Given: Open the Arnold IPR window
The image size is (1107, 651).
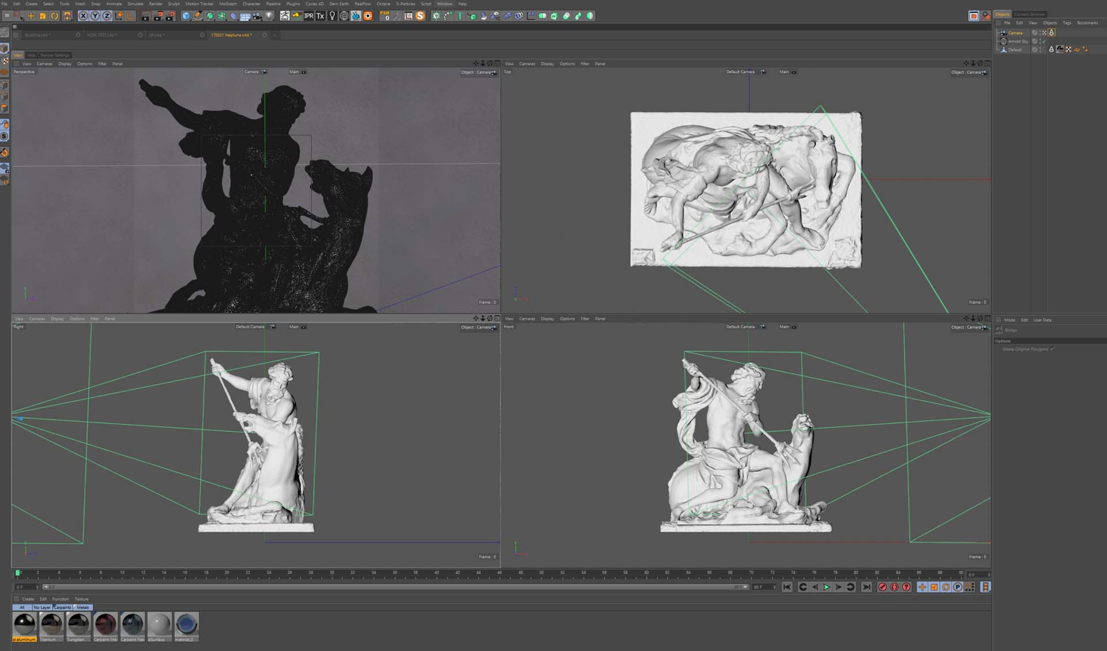Looking at the screenshot, I should pyautogui.click(x=308, y=16).
